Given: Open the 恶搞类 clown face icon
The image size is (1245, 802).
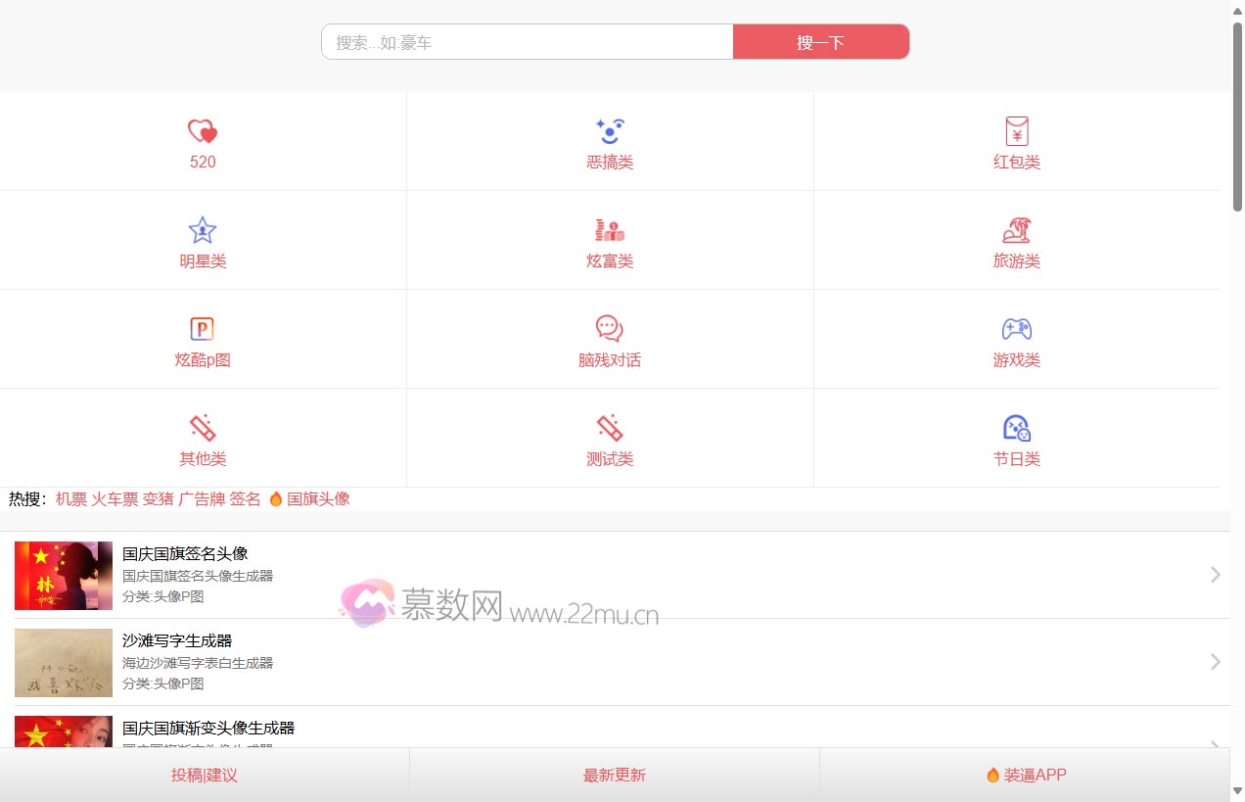Looking at the screenshot, I should (610, 131).
